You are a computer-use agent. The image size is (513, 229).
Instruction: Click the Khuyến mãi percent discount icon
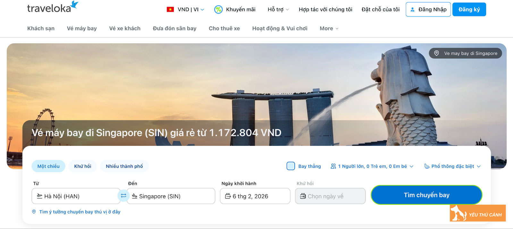tap(218, 10)
